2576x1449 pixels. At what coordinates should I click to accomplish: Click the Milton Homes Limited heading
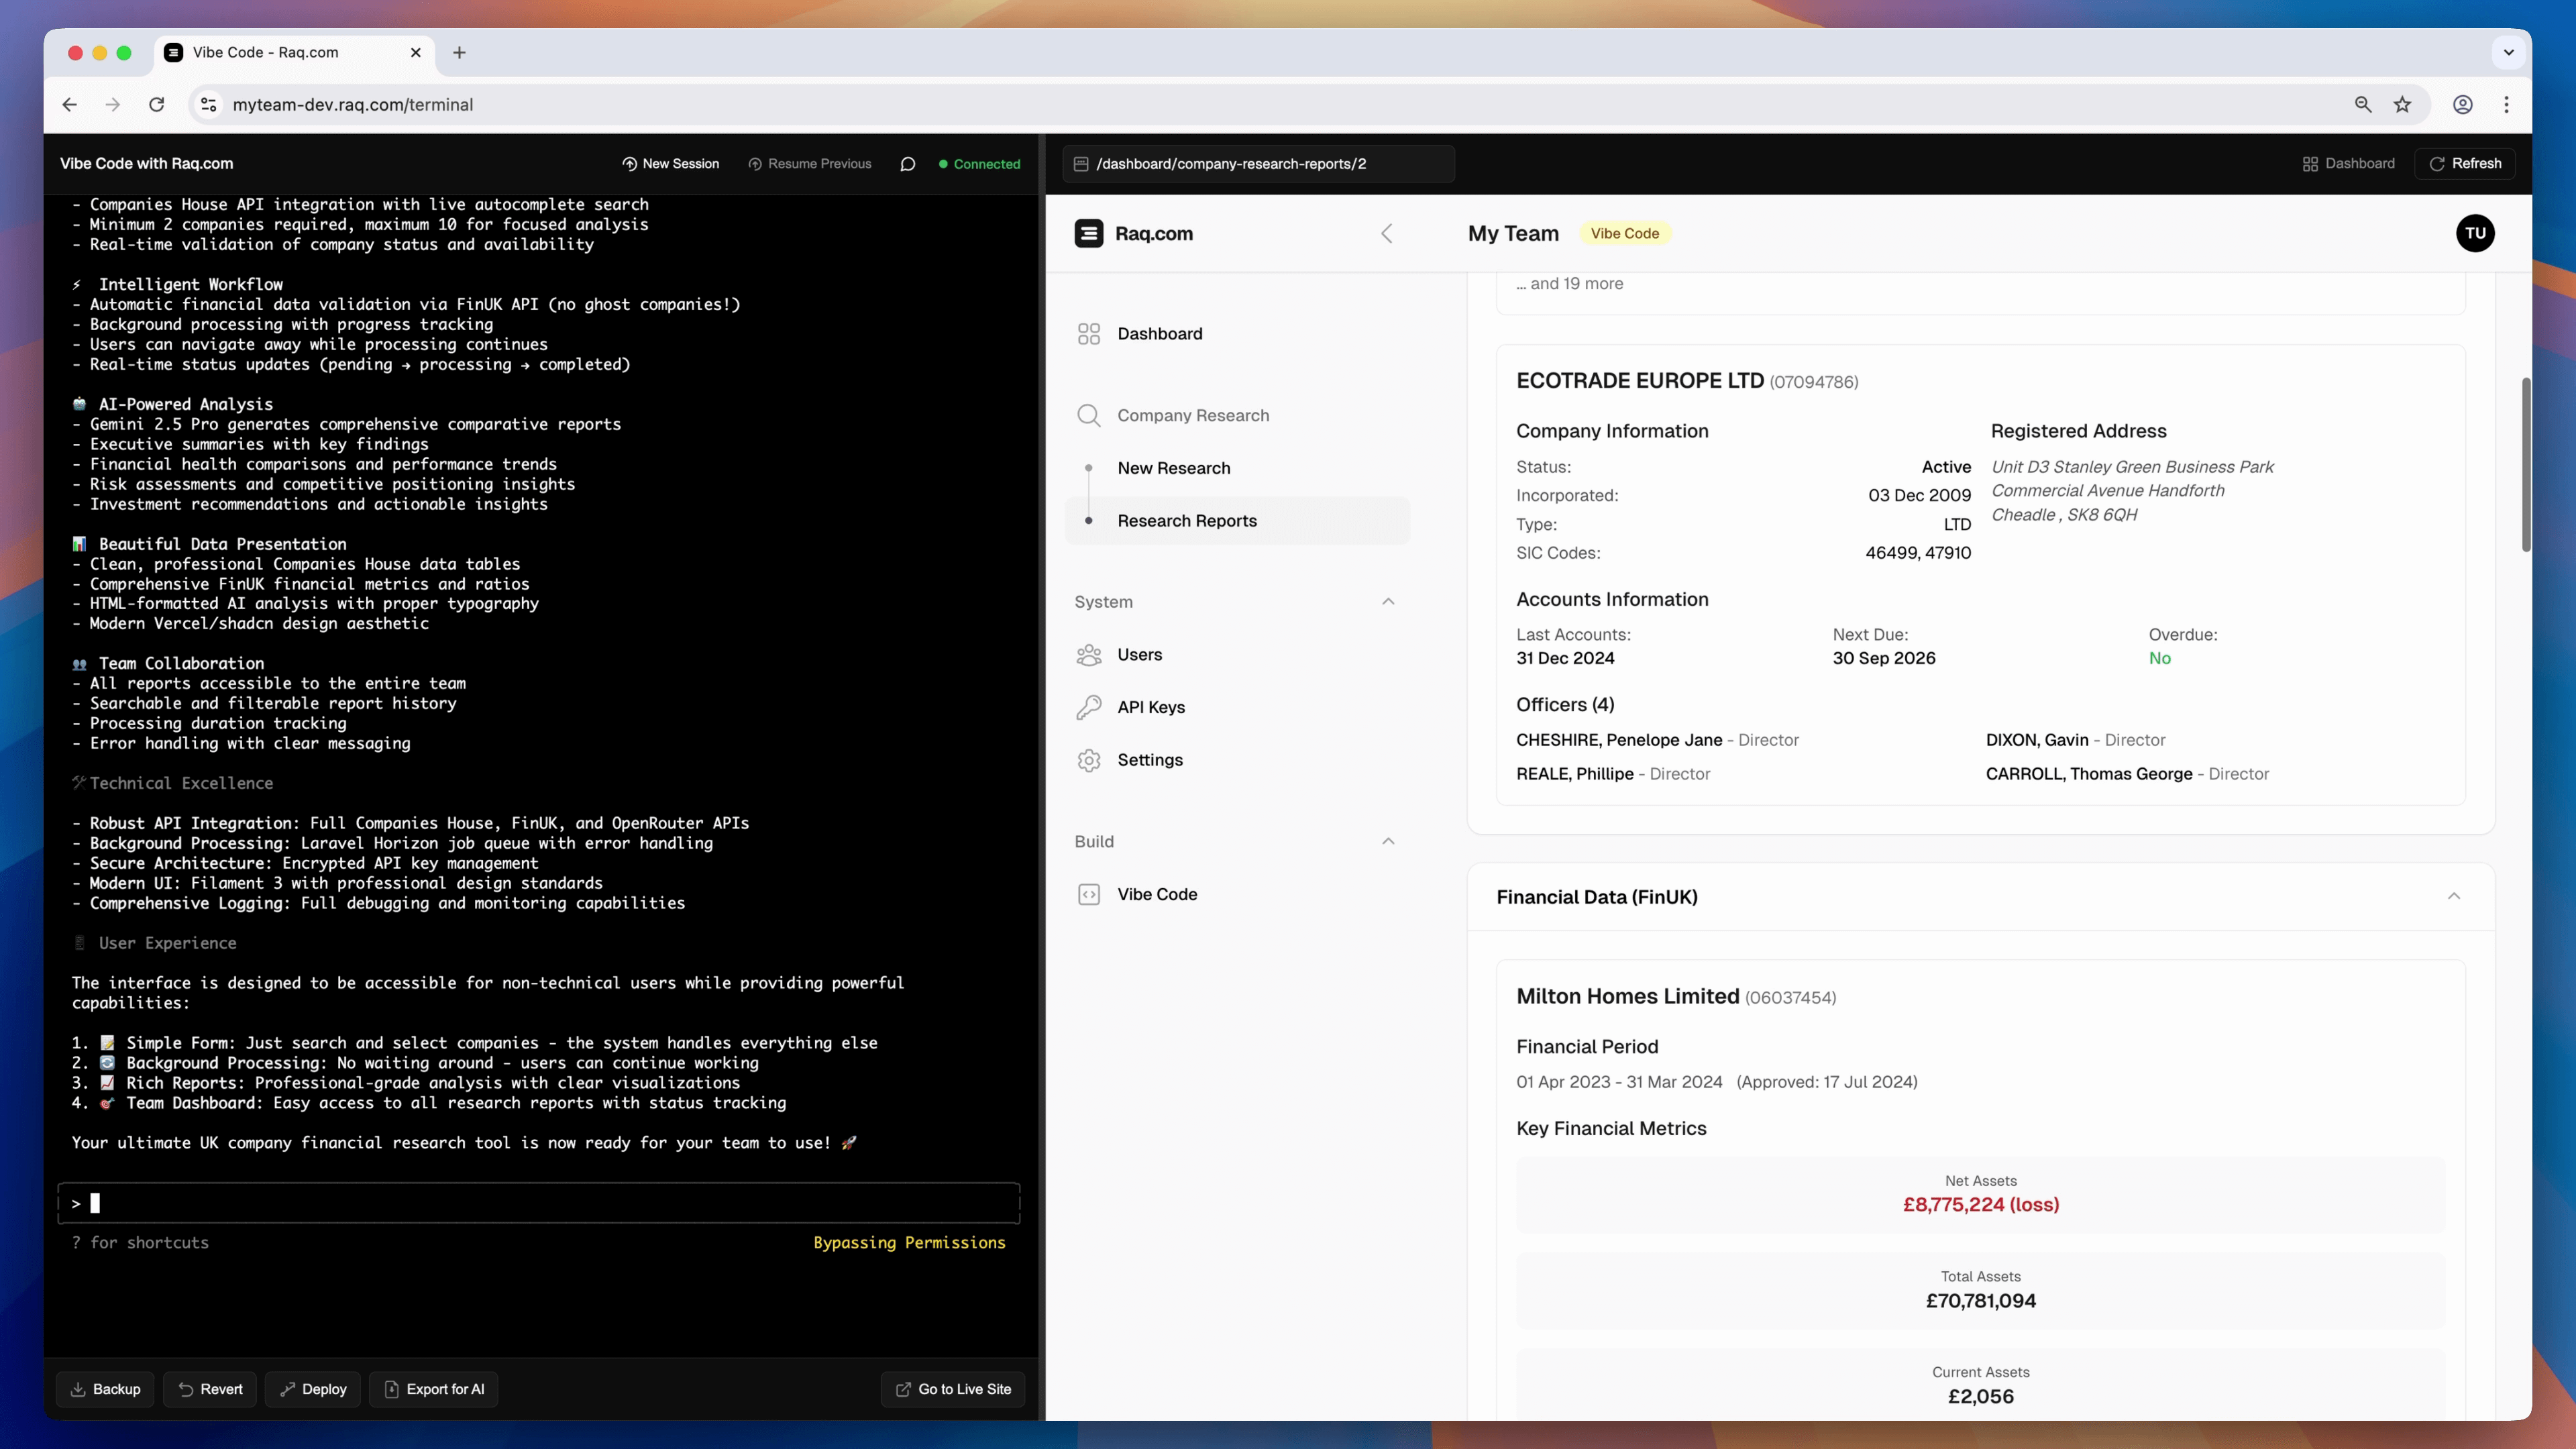point(1627,997)
